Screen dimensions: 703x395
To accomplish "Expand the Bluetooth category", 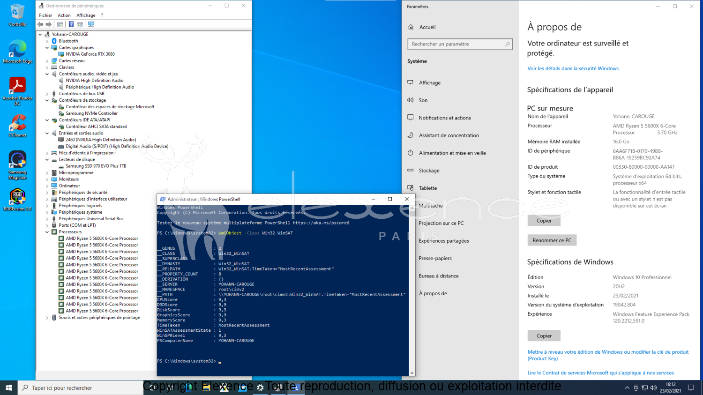I will point(47,41).
